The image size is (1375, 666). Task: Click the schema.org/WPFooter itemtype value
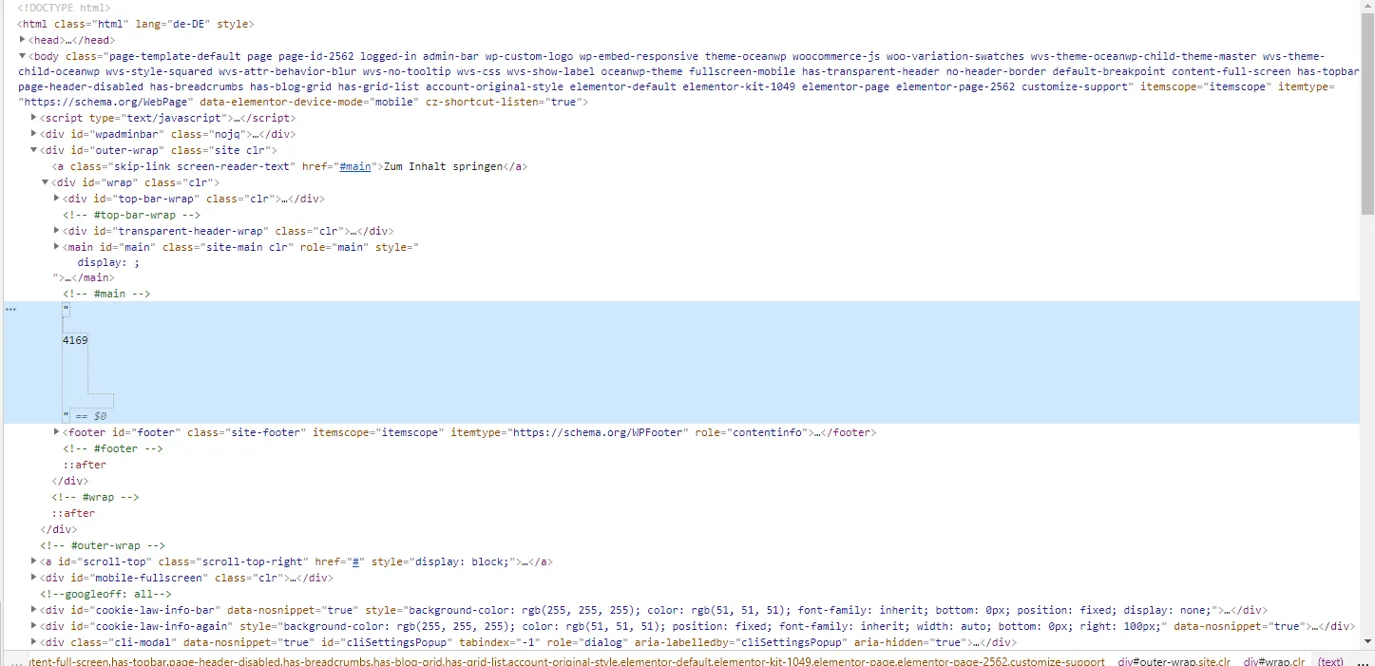click(x=598, y=432)
